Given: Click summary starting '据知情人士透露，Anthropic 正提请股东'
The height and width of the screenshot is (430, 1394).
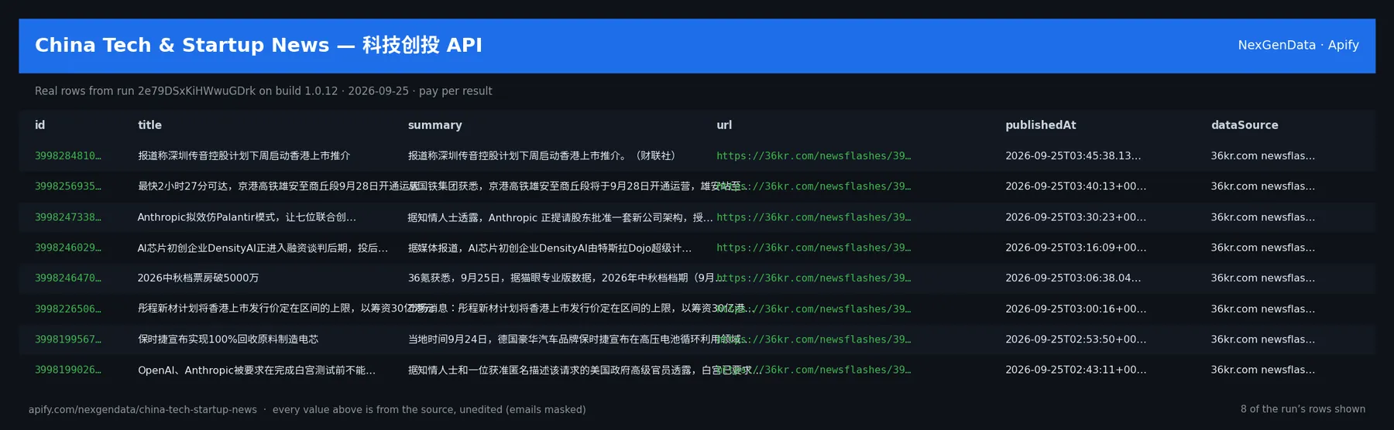Looking at the screenshot, I should (x=560, y=217).
